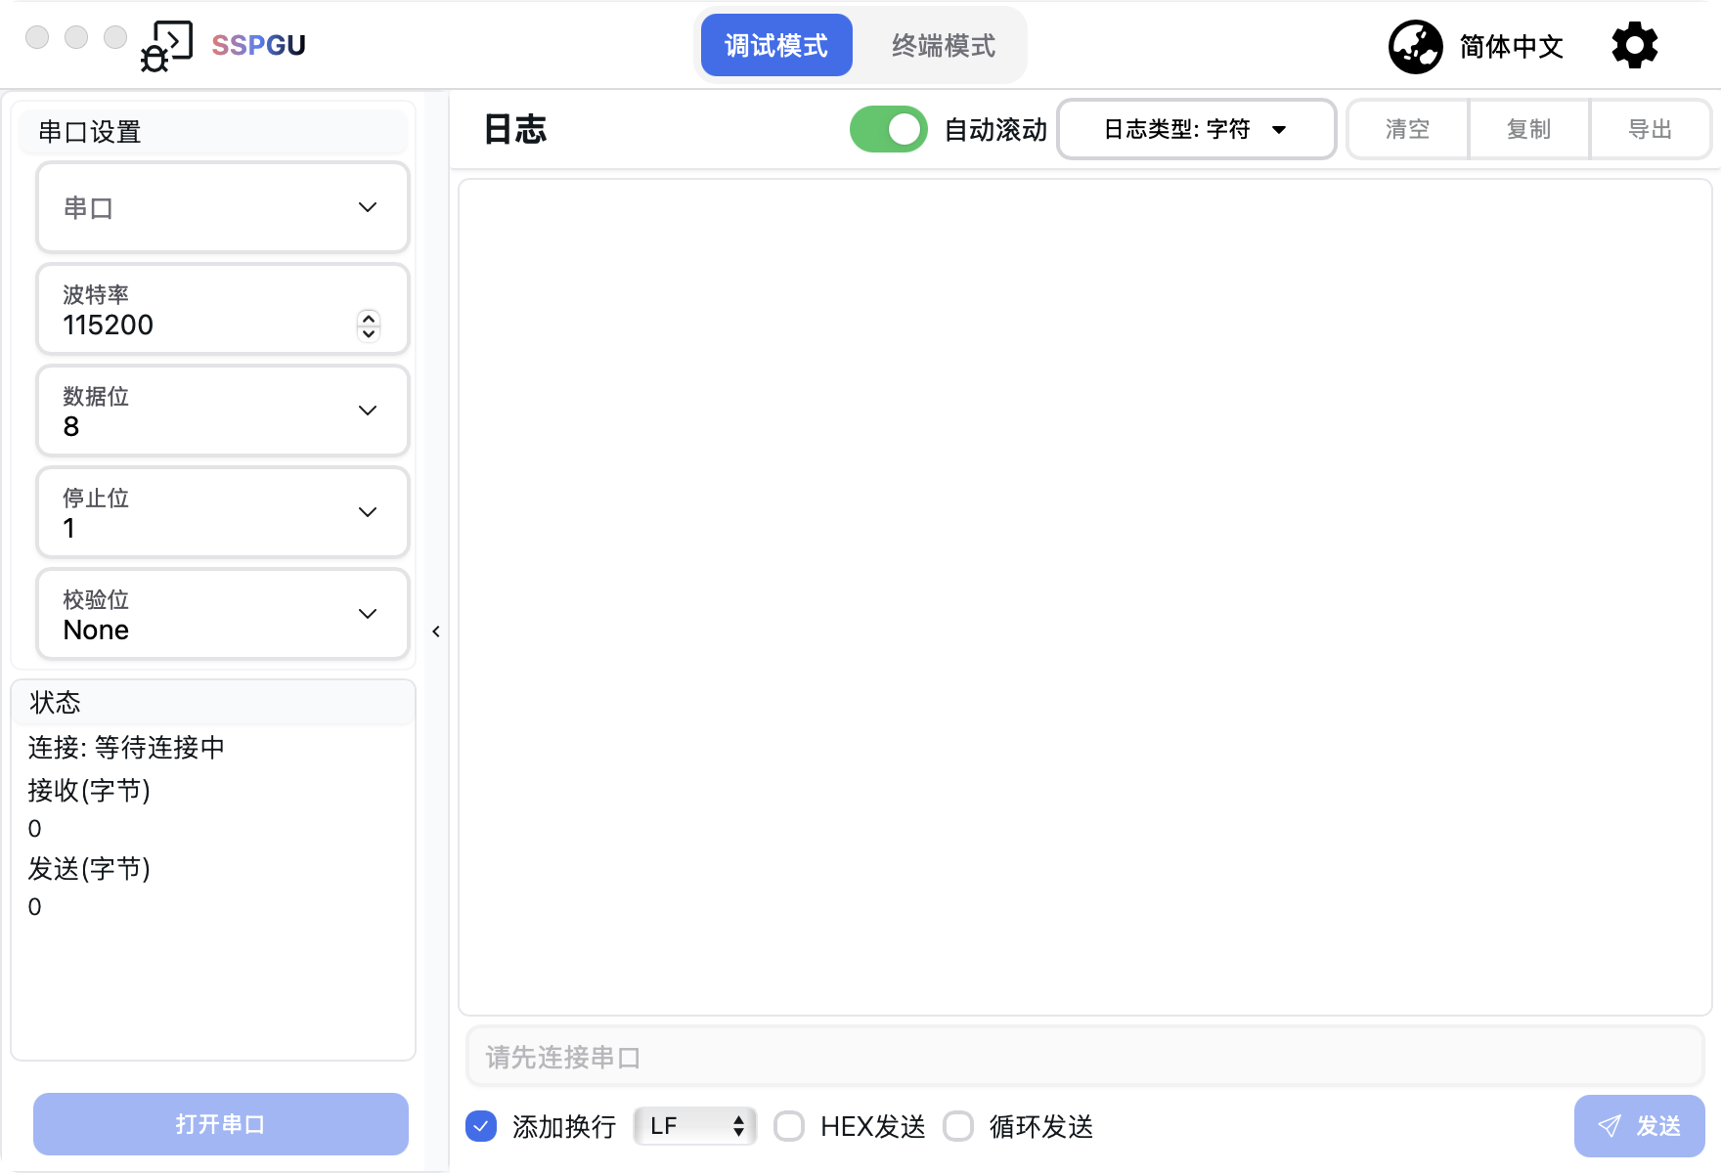Collapse the sidebar with the left chevron

(436, 631)
